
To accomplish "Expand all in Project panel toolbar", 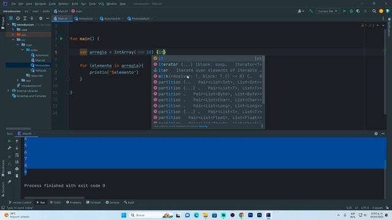I will point(24,18).
